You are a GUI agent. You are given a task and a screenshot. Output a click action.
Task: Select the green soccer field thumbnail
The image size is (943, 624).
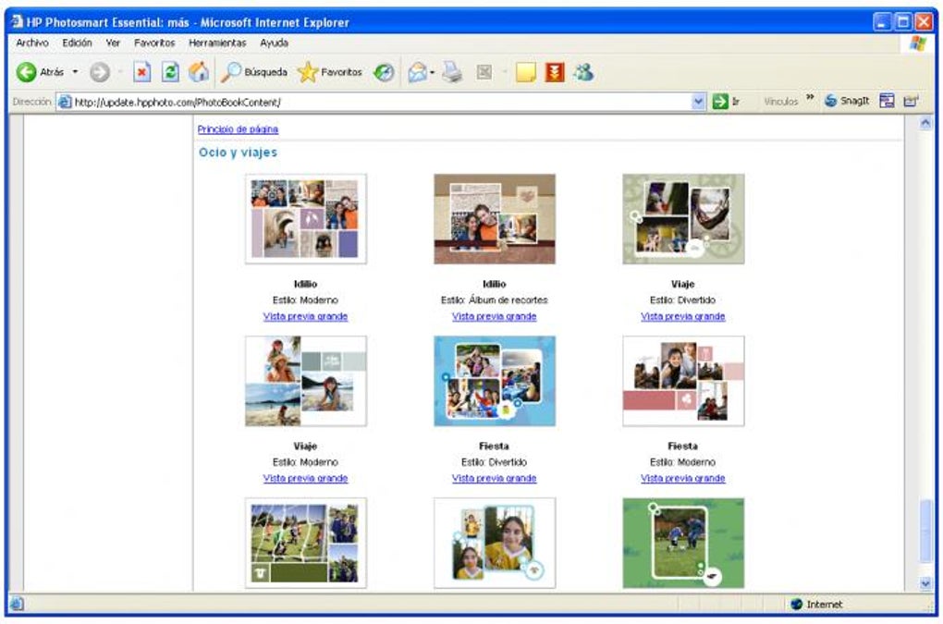pos(683,543)
